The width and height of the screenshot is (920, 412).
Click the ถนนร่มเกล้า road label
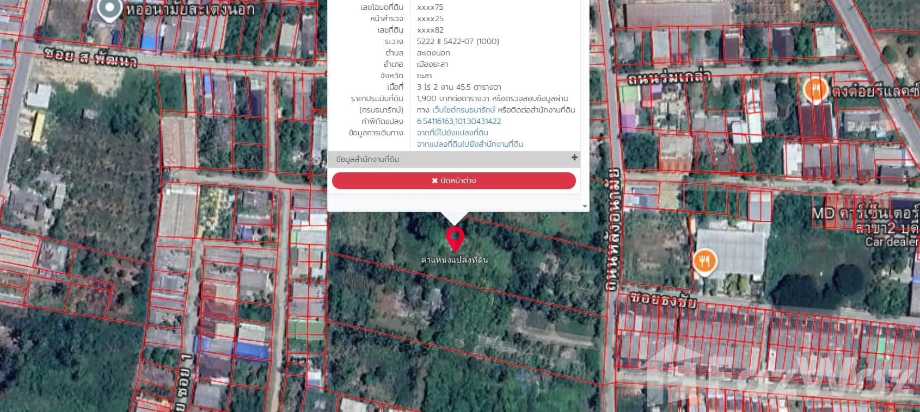click(x=668, y=78)
